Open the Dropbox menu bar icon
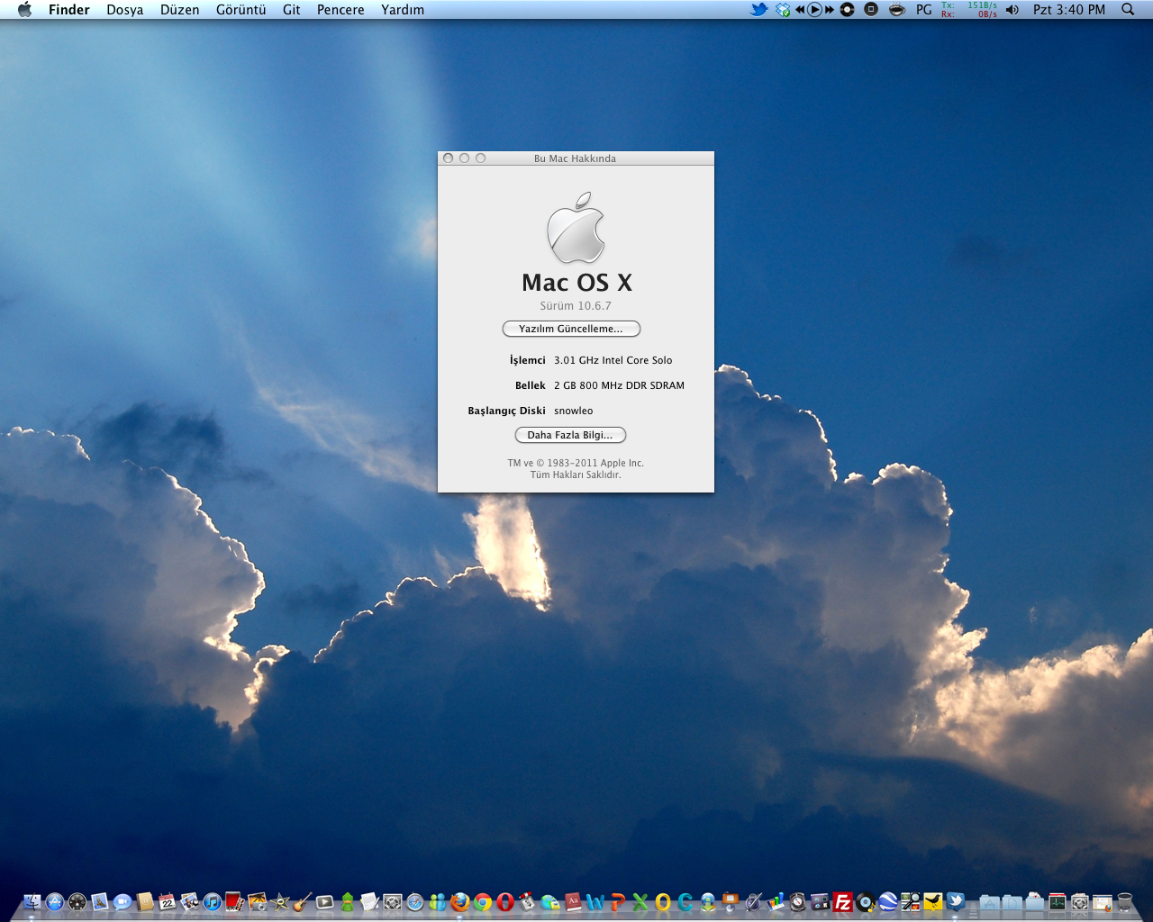This screenshot has height=922, width=1153. point(783,9)
